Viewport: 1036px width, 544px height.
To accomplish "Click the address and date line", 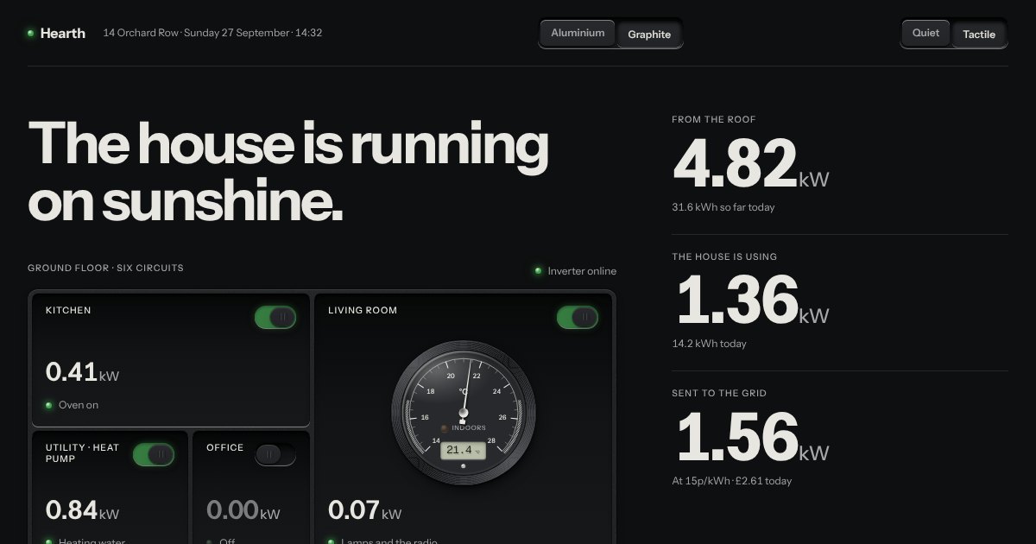I will (x=212, y=33).
